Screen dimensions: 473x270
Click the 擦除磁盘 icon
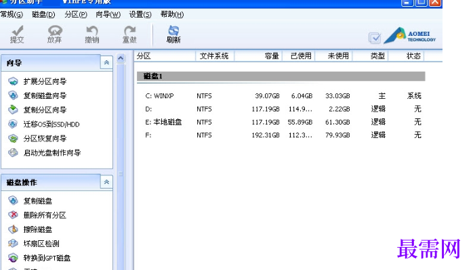14,229
